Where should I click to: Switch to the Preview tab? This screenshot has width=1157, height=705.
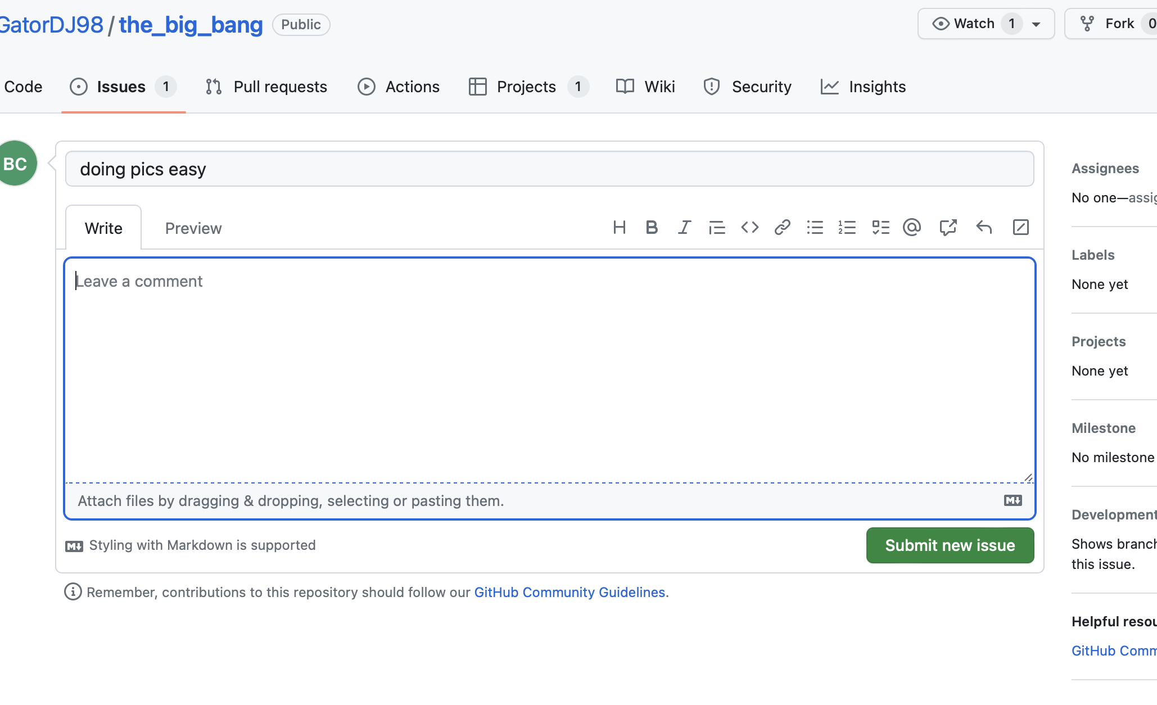click(193, 228)
